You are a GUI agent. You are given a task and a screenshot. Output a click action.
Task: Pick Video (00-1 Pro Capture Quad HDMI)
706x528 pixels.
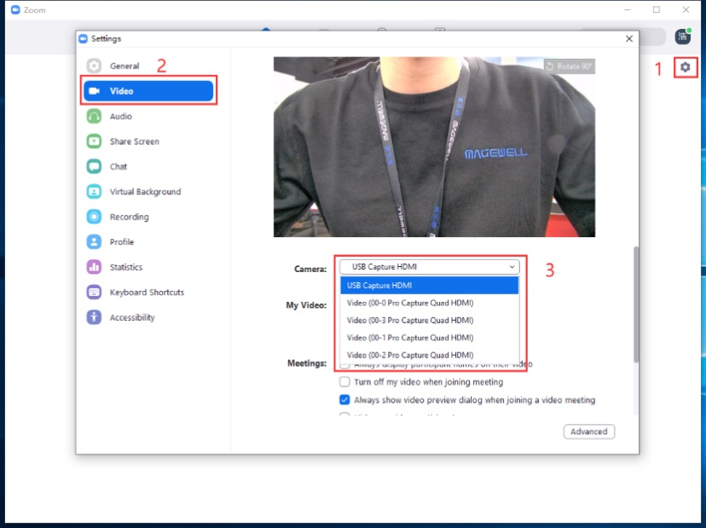[430, 338]
